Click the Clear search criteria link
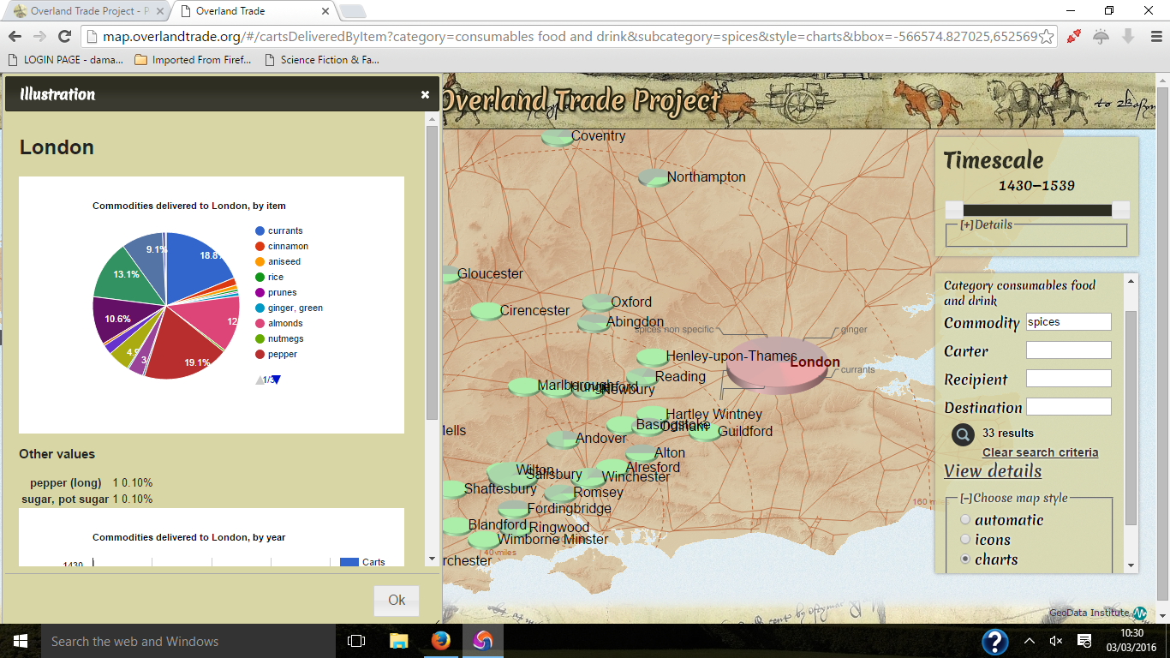The image size is (1170, 658). (1040, 452)
